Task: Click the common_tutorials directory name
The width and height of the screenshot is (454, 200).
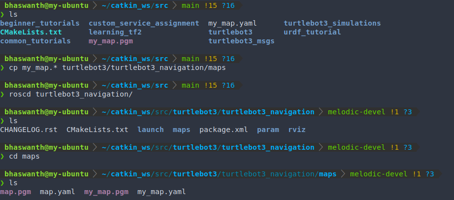Action: (x=35, y=41)
